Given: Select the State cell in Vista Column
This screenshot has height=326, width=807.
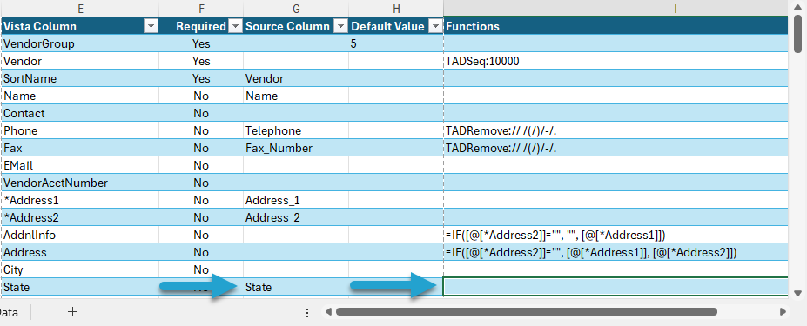Looking at the screenshot, I should pos(80,287).
